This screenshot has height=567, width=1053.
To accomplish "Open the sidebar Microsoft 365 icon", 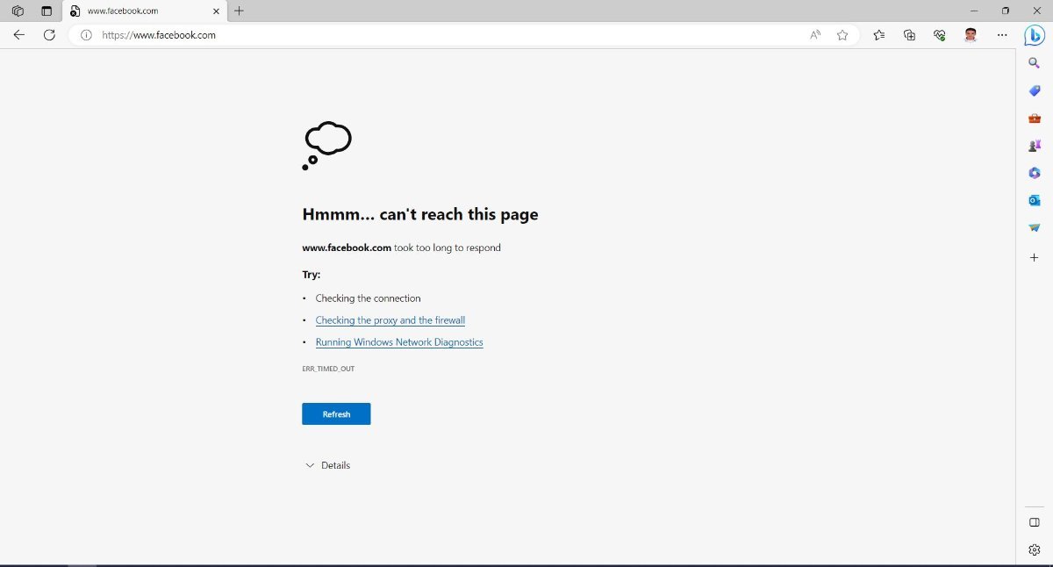I will [x=1034, y=173].
